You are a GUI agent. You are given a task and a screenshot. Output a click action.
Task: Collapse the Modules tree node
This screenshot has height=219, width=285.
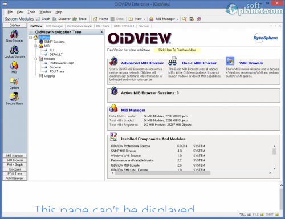pyautogui.click(x=36, y=59)
